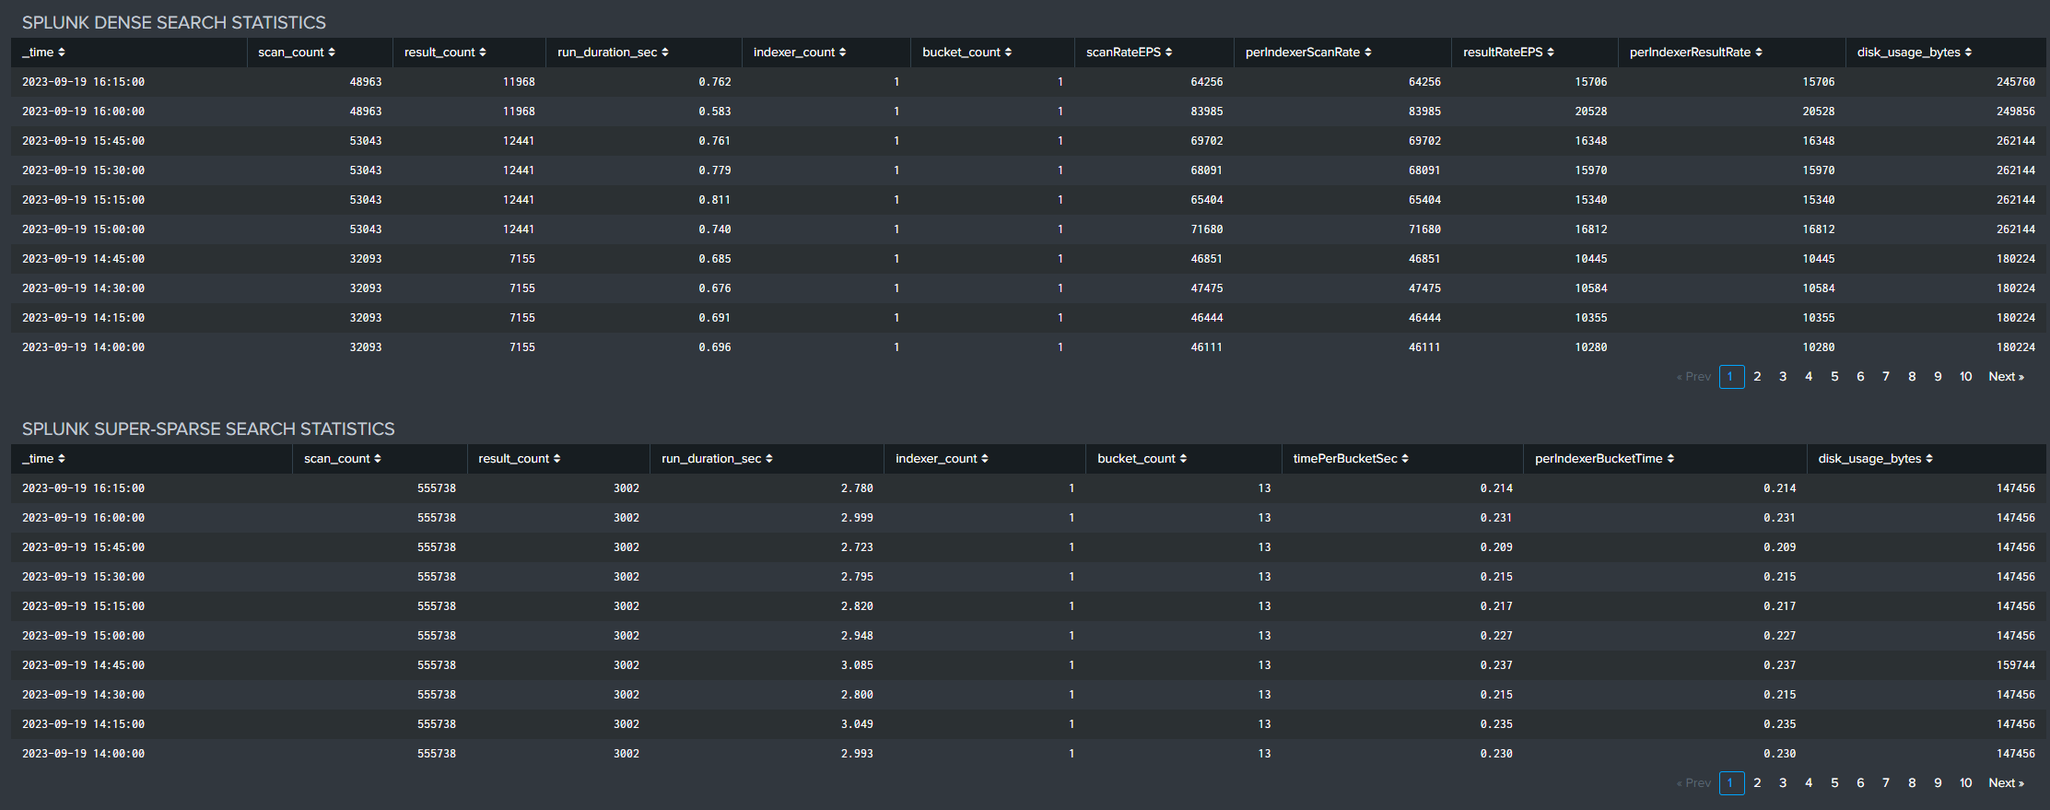Jump to page 5 of dense search statistics
The height and width of the screenshot is (810, 2050).
(1834, 377)
